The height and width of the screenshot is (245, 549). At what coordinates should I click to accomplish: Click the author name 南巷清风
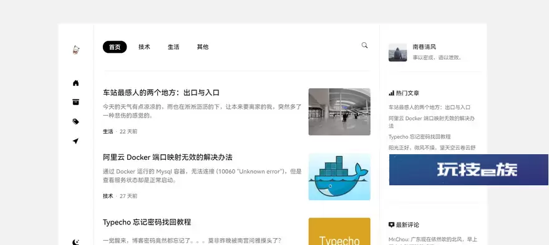[x=424, y=47]
